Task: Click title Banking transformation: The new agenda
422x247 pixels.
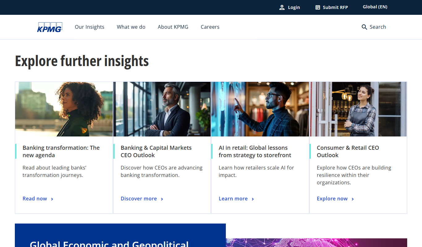Action: [61, 151]
